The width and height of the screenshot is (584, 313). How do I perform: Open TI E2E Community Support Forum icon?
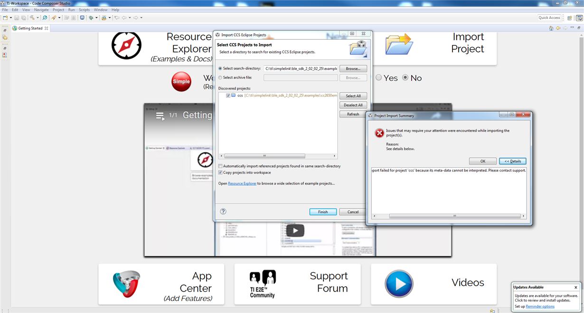pos(263,284)
